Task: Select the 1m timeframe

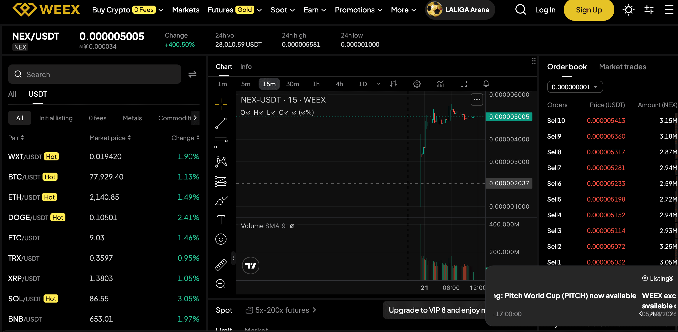Action: pos(222,84)
